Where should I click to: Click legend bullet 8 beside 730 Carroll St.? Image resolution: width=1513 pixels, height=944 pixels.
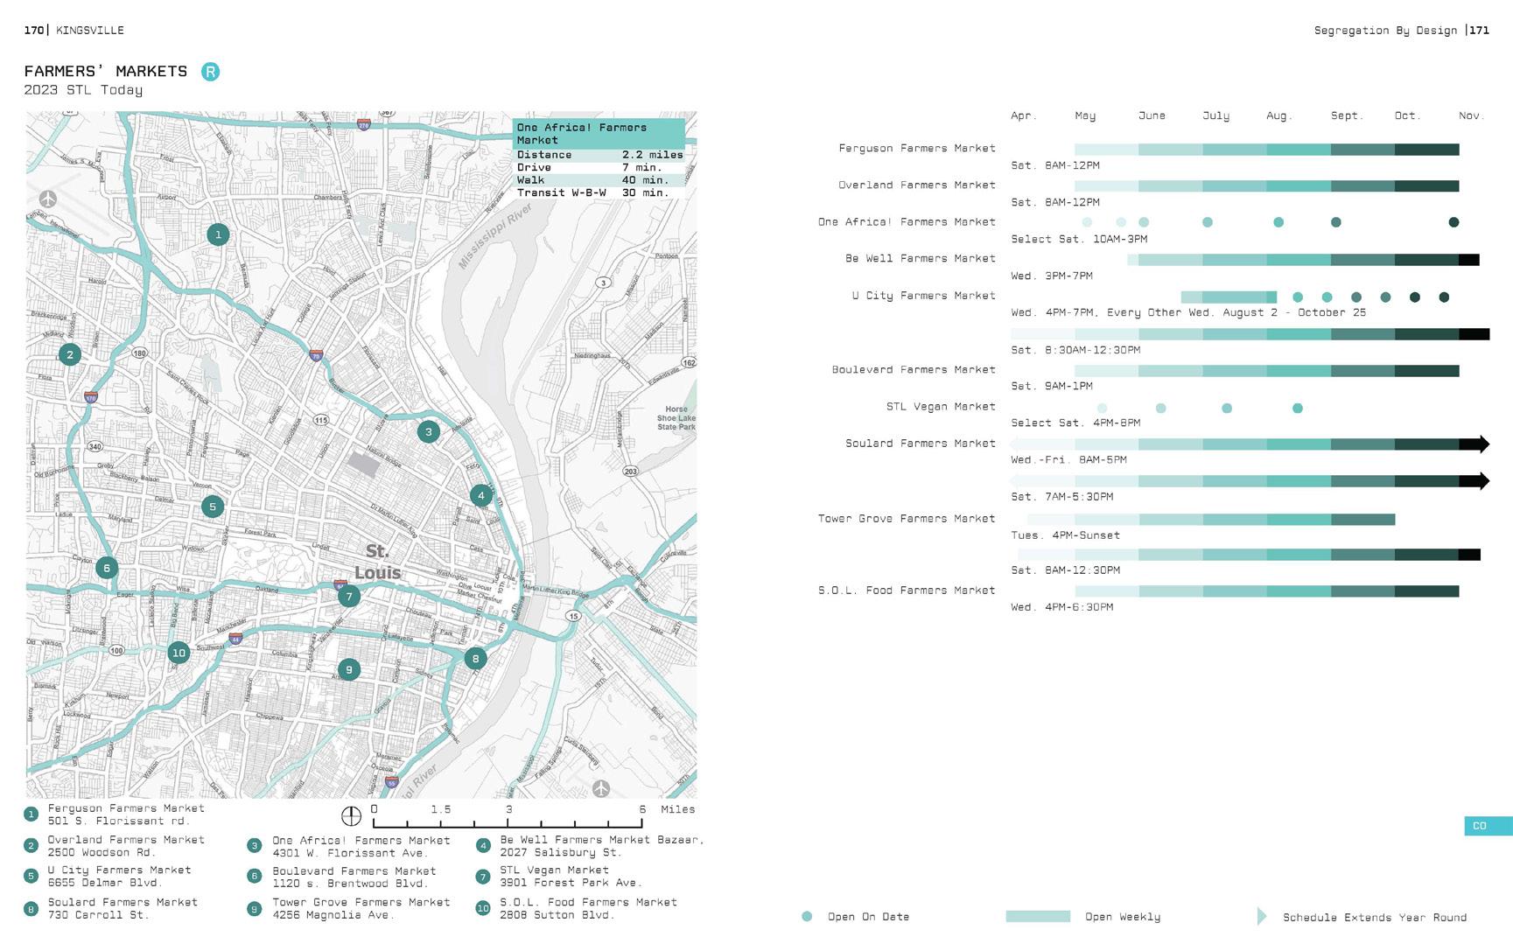click(32, 909)
